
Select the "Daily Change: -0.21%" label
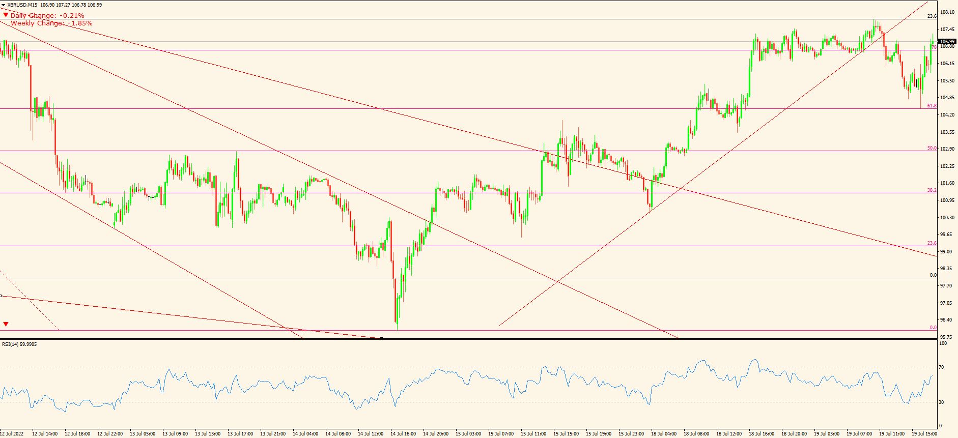click(47, 16)
